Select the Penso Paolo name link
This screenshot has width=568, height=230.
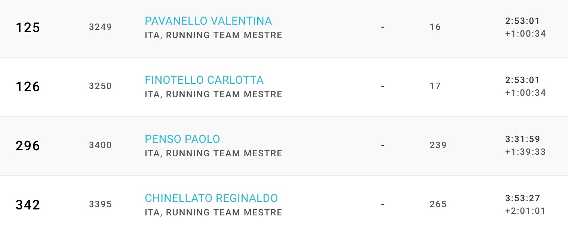tap(182, 139)
